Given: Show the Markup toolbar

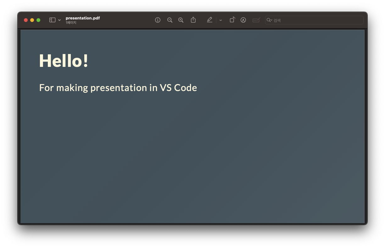Looking at the screenshot, I should coord(243,20).
